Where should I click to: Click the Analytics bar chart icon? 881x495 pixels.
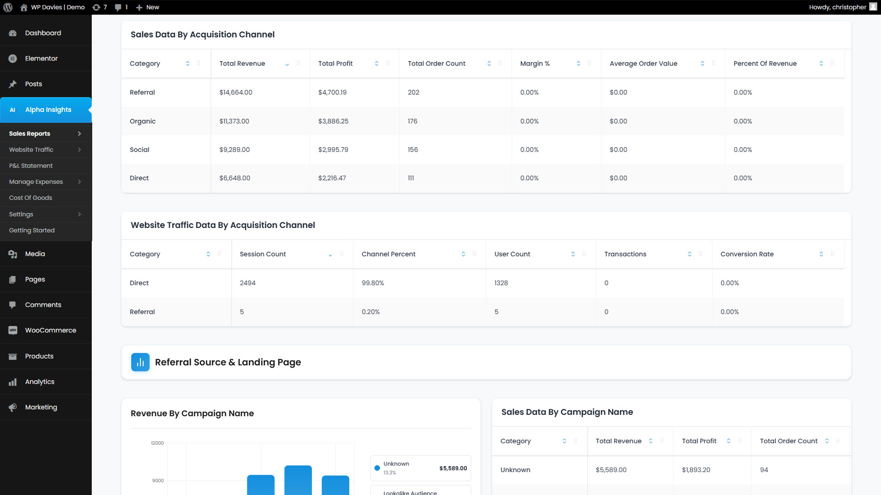(x=13, y=382)
